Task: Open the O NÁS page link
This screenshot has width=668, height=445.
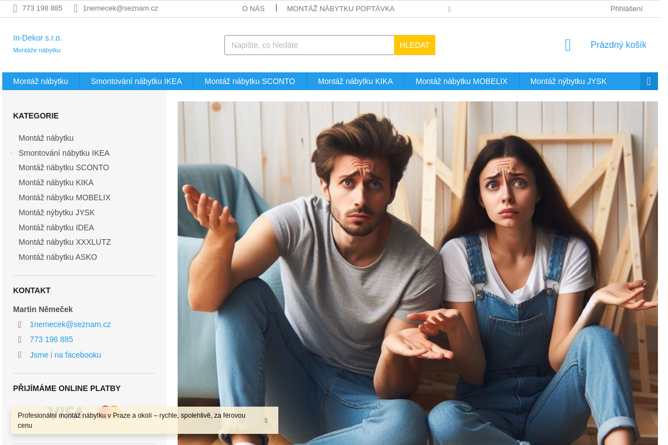Action: tap(253, 8)
